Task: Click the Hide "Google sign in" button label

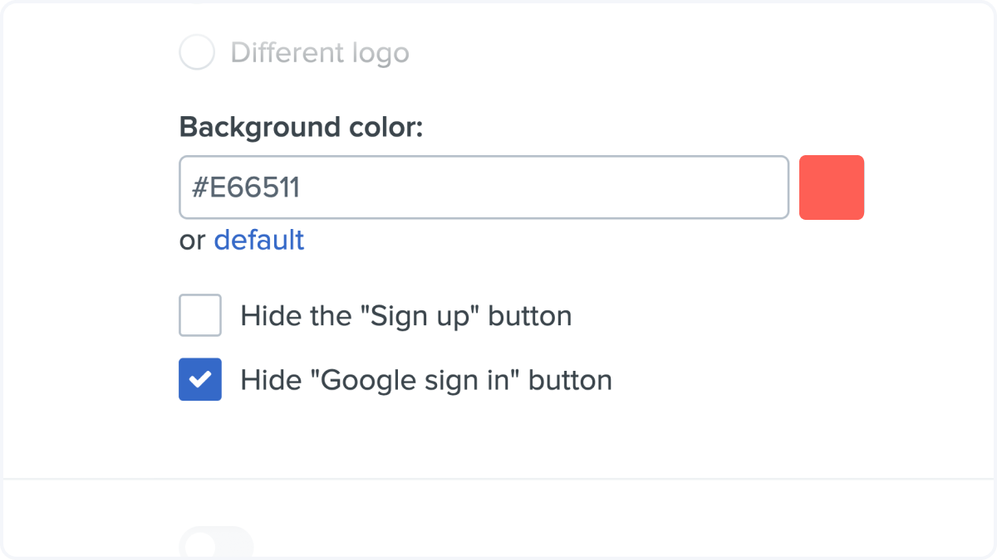Action: 425,380
